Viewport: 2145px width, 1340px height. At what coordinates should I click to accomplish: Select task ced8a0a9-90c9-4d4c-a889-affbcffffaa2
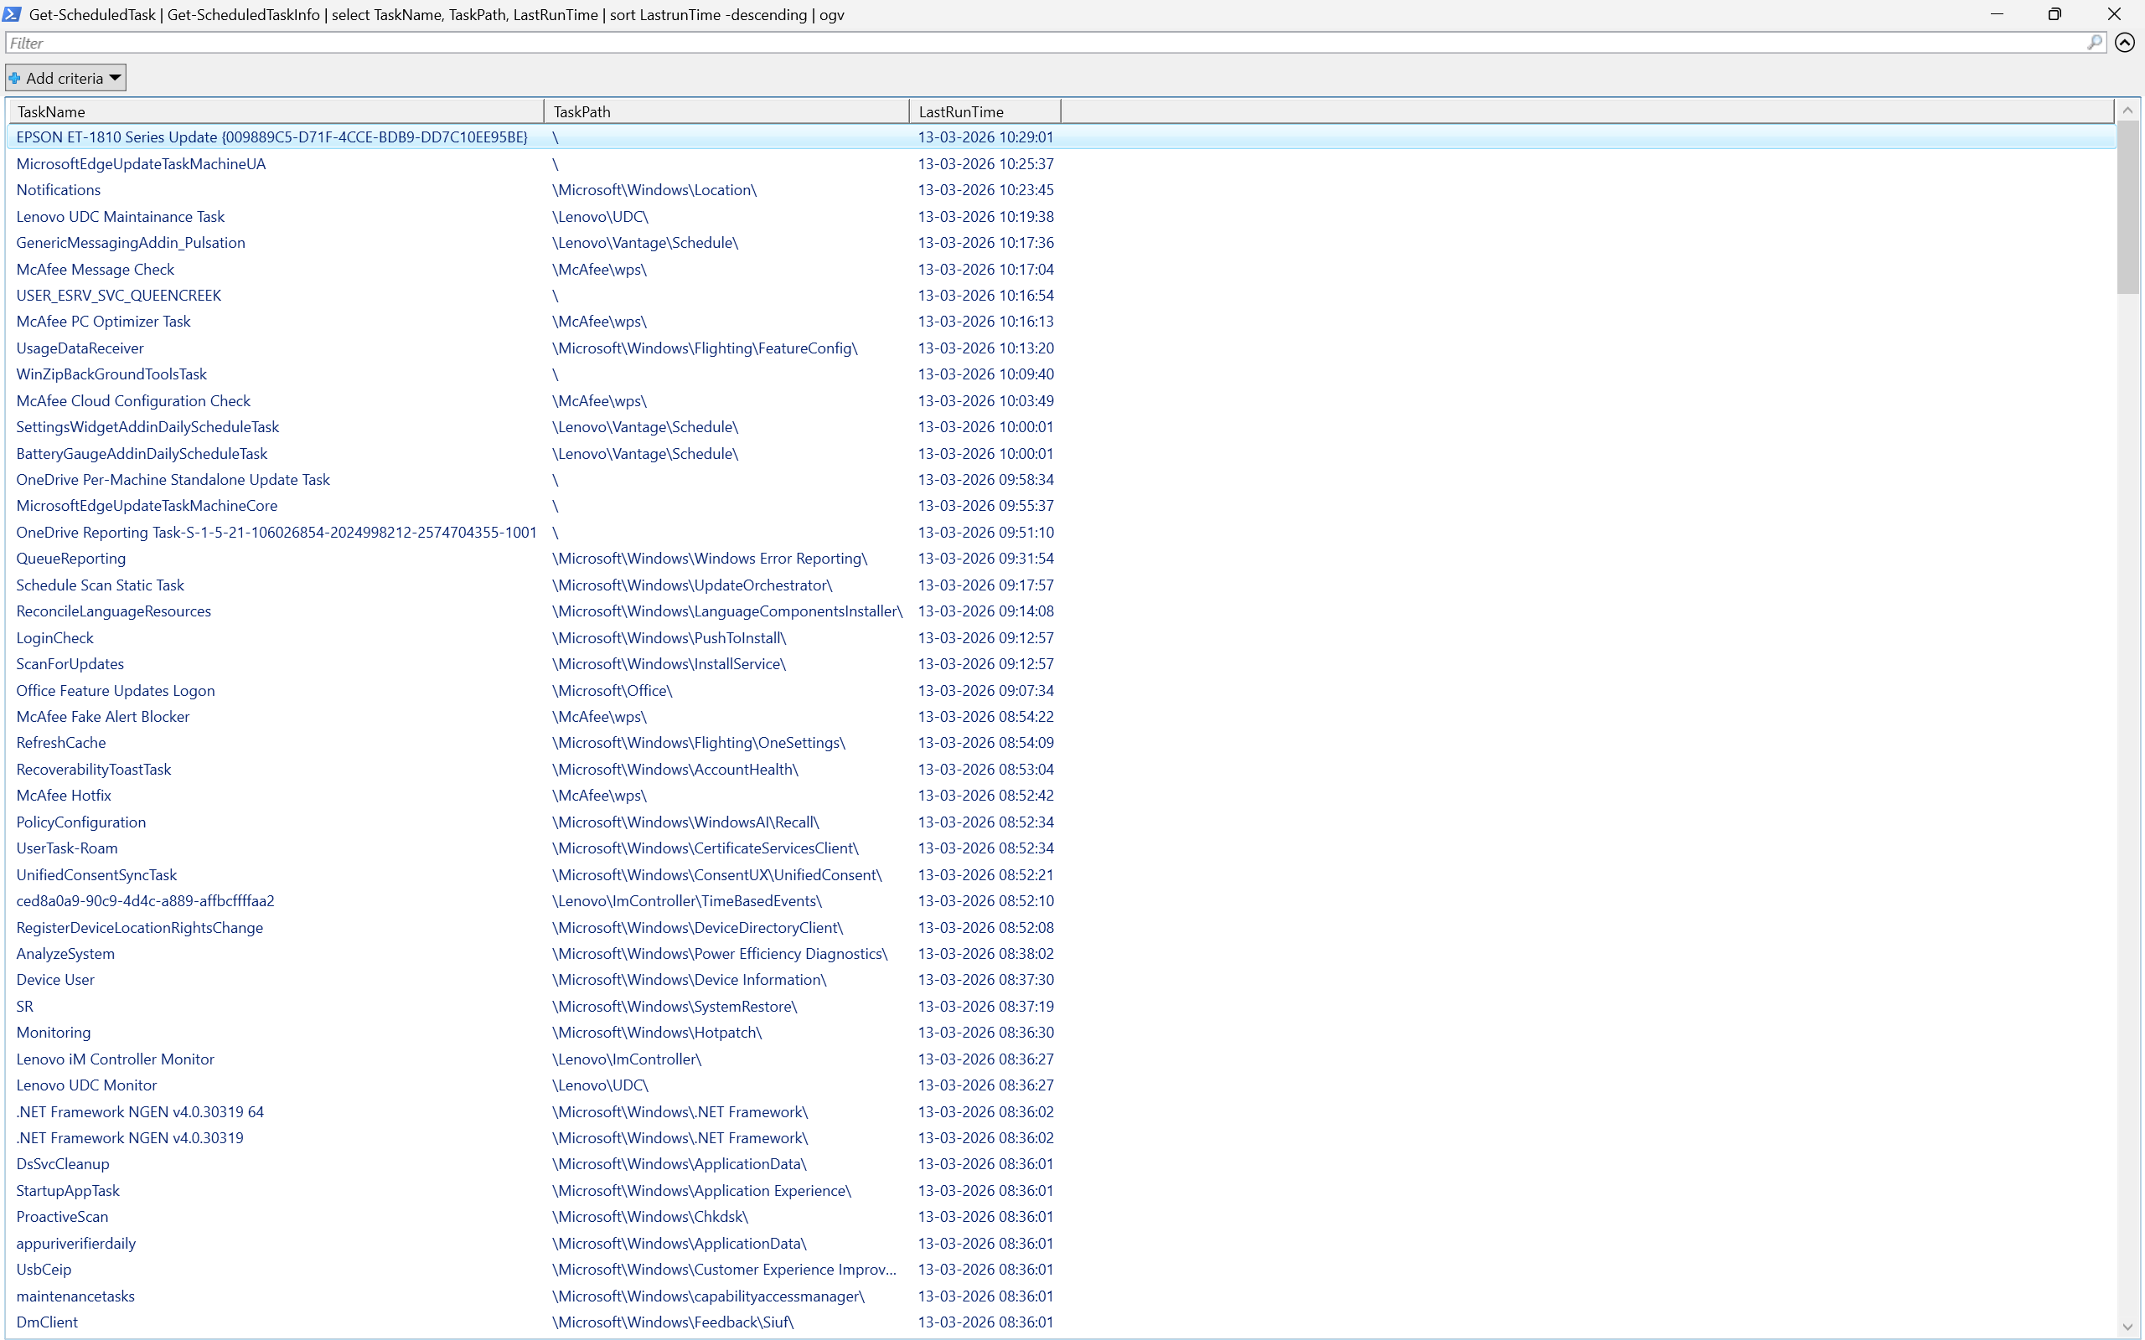pyautogui.click(x=1062, y=901)
